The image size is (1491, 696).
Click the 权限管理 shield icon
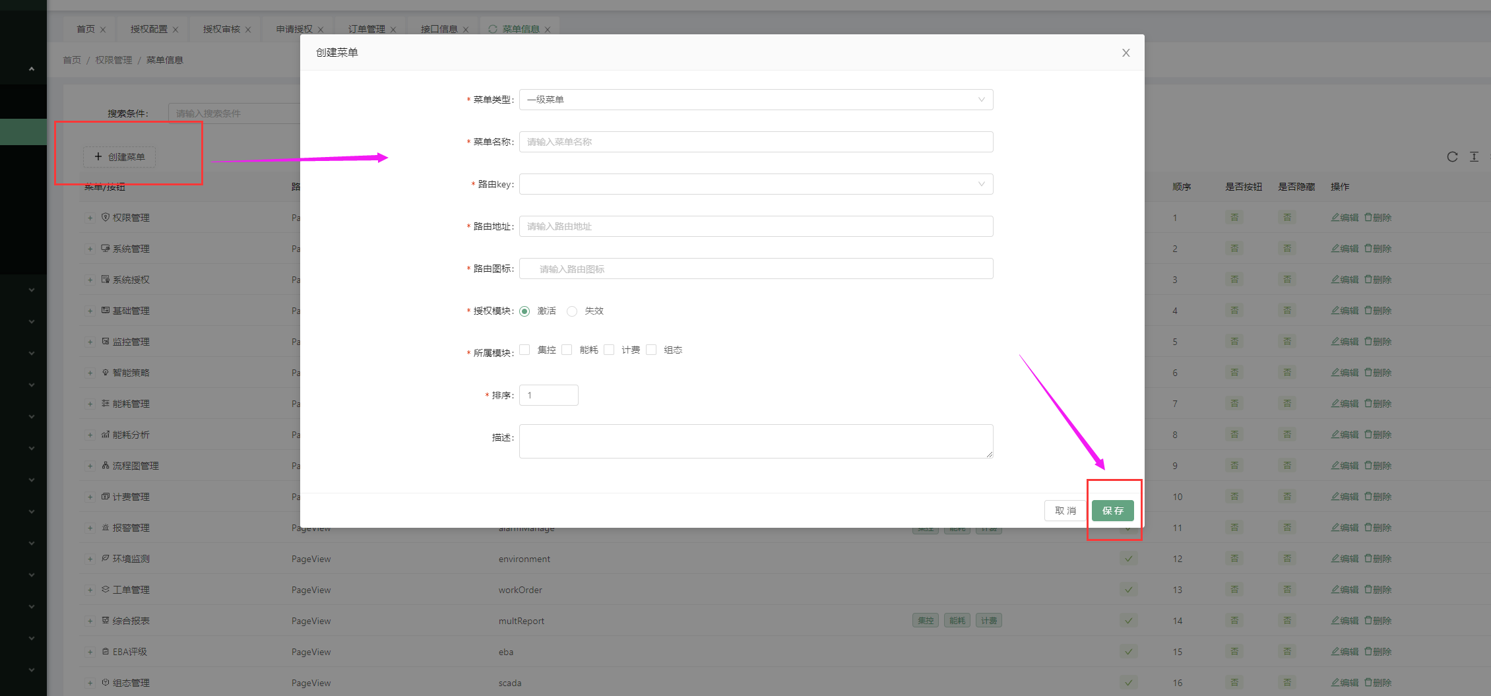(x=106, y=217)
